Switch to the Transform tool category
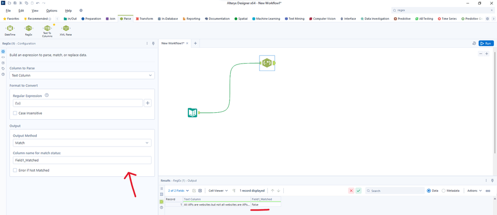Screen dimensions: 497x215 (144, 19)
